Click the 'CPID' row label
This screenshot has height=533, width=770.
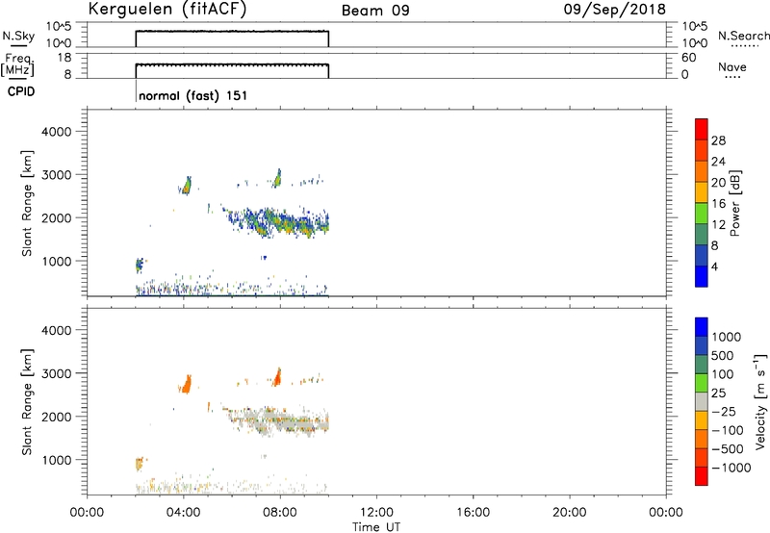pos(21,91)
